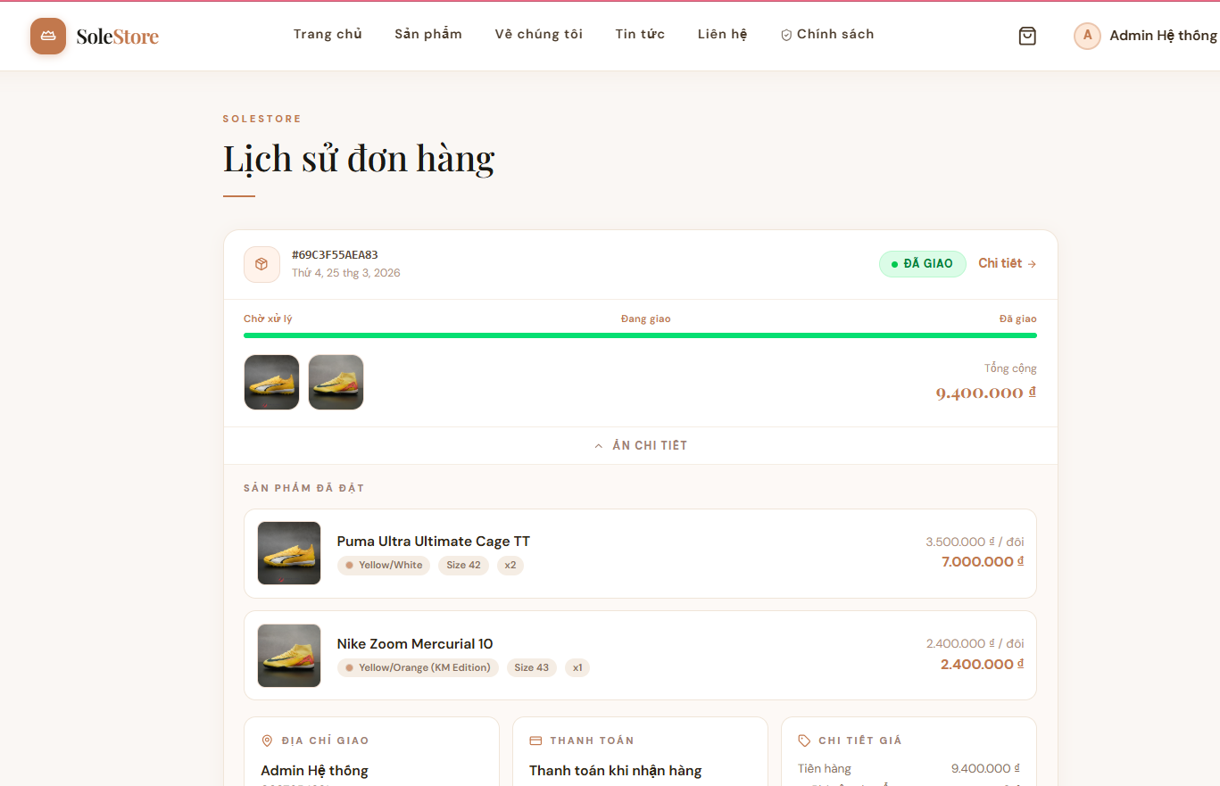Image resolution: width=1220 pixels, height=786 pixels.
Task: Open the Admin Hệ thống account menu
Action: 1146,36
